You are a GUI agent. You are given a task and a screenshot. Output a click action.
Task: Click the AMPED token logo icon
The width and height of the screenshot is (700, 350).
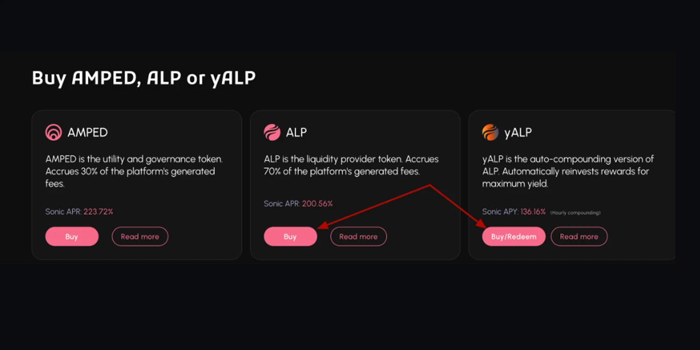[54, 133]
